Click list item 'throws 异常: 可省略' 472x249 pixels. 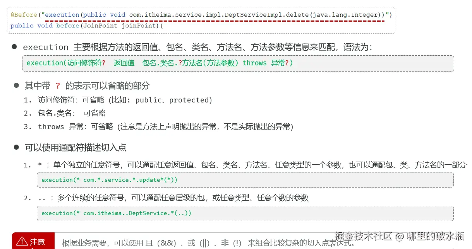(x=165, y=126)
